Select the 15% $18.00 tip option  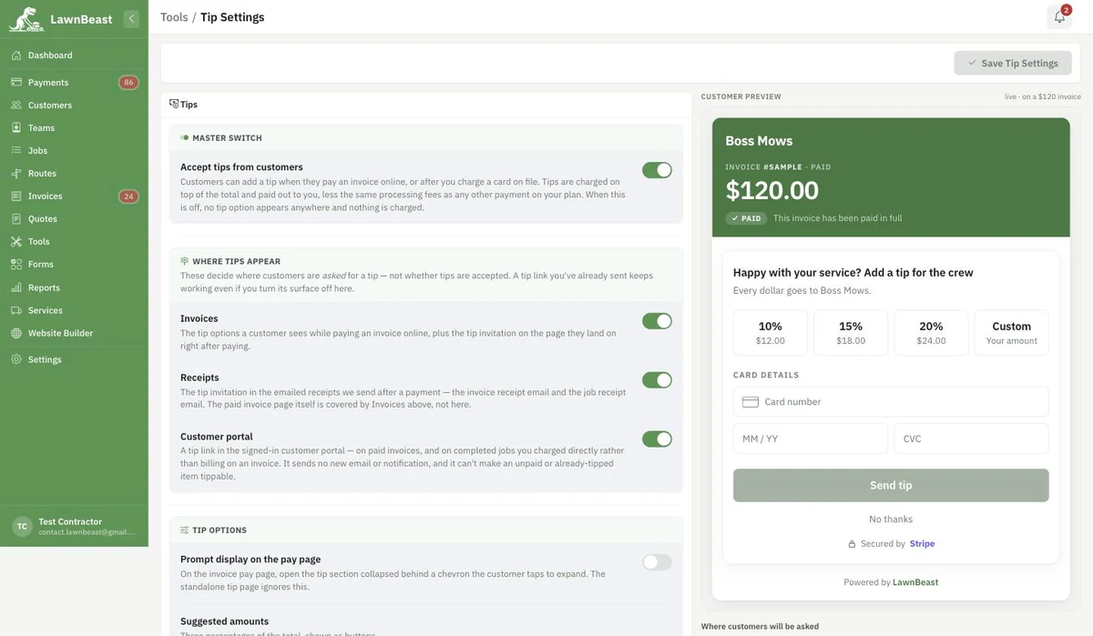pyautogui.click(x=851, y=333)
